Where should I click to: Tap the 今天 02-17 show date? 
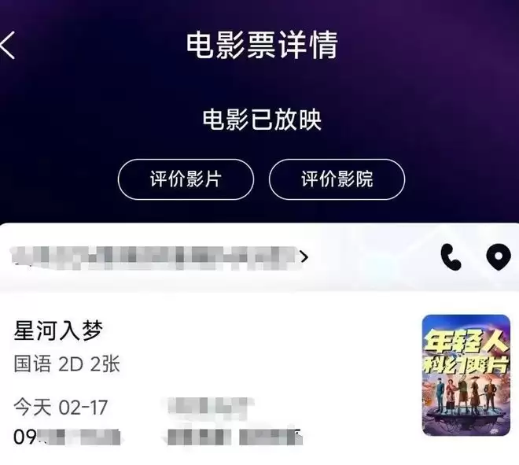tap(61, 407)
